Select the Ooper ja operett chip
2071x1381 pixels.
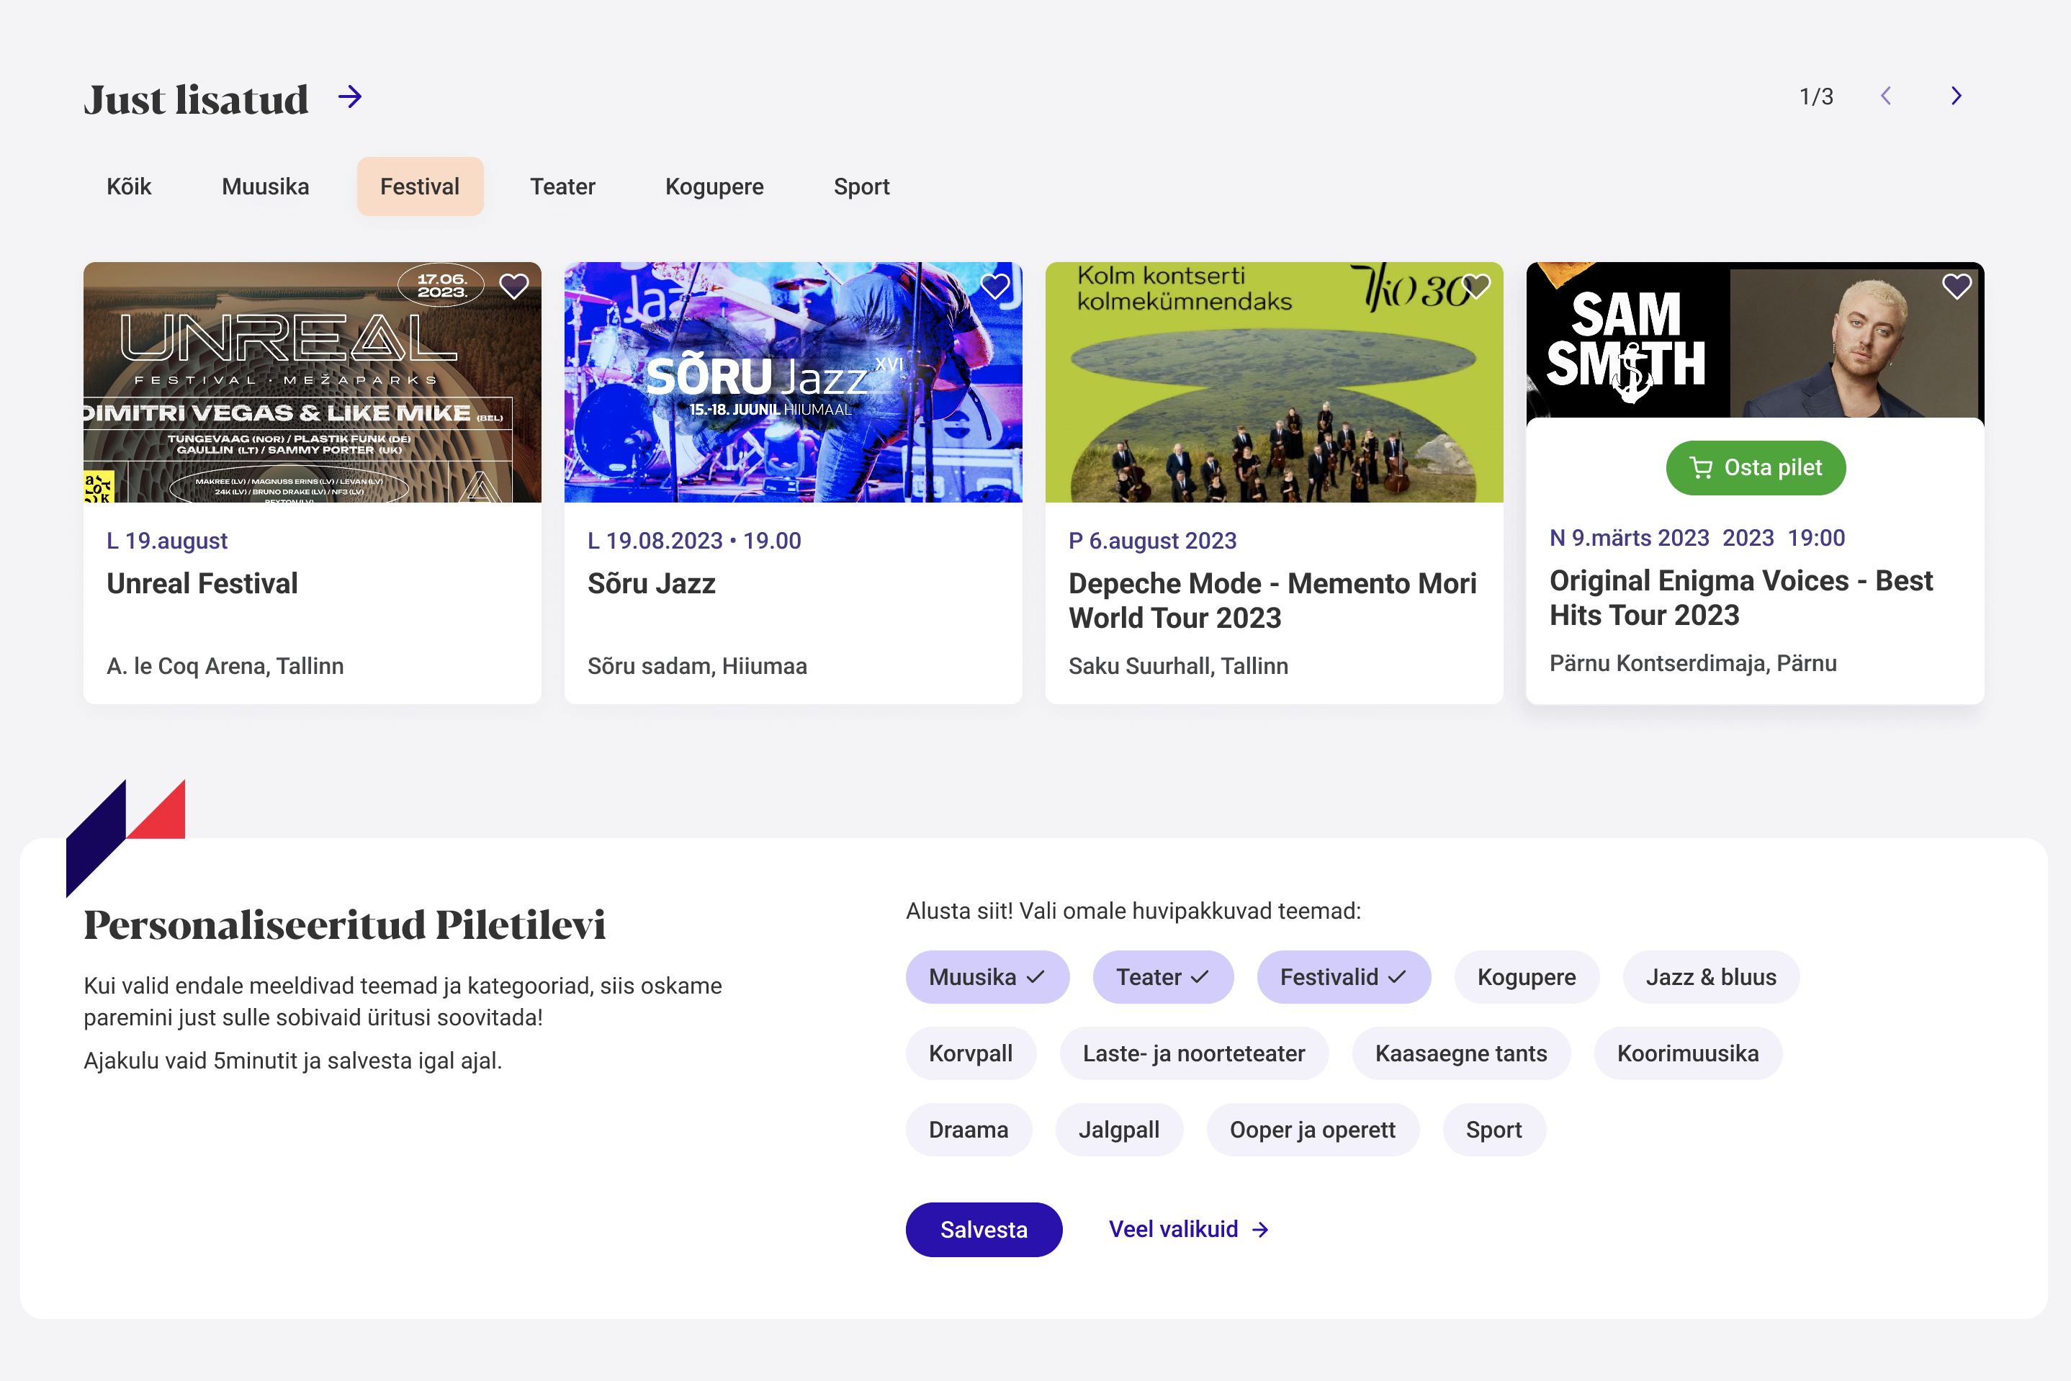(1313, 1130)
